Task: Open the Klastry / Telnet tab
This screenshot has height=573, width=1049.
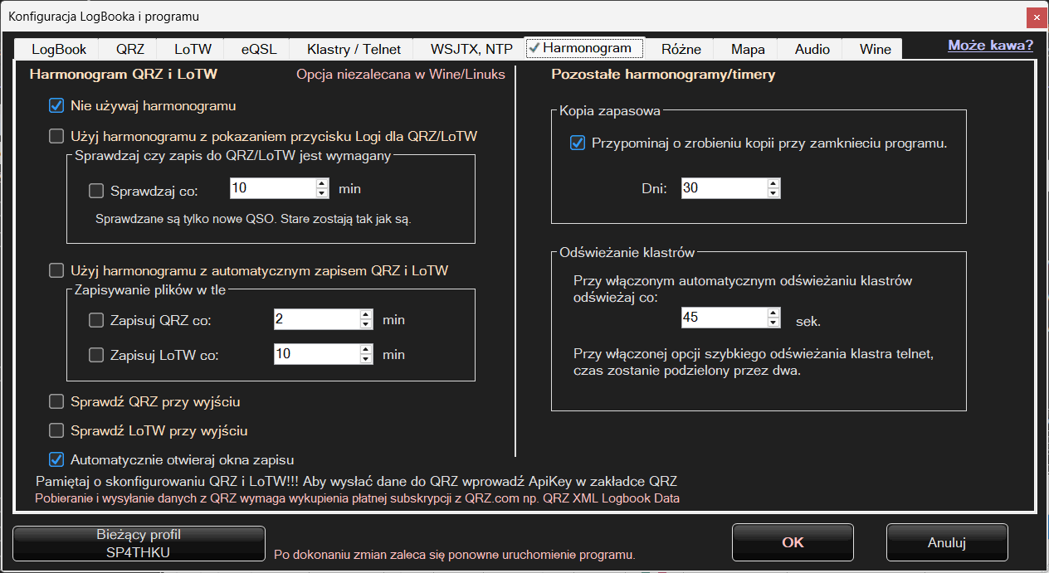Action: point(354,49)
